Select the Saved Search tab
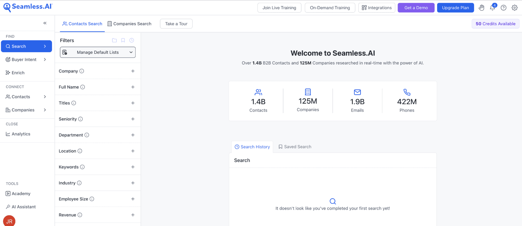522x226 pixels. pos(295,147)
